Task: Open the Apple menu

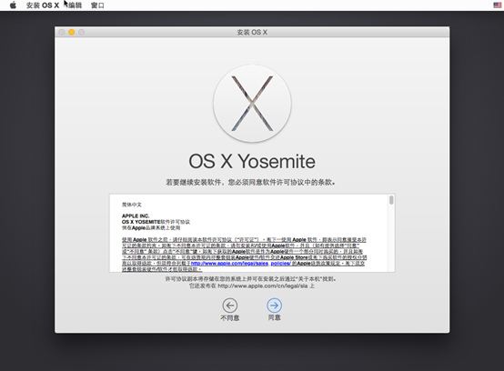Action: pyautogui.click(x=13, y=5)
